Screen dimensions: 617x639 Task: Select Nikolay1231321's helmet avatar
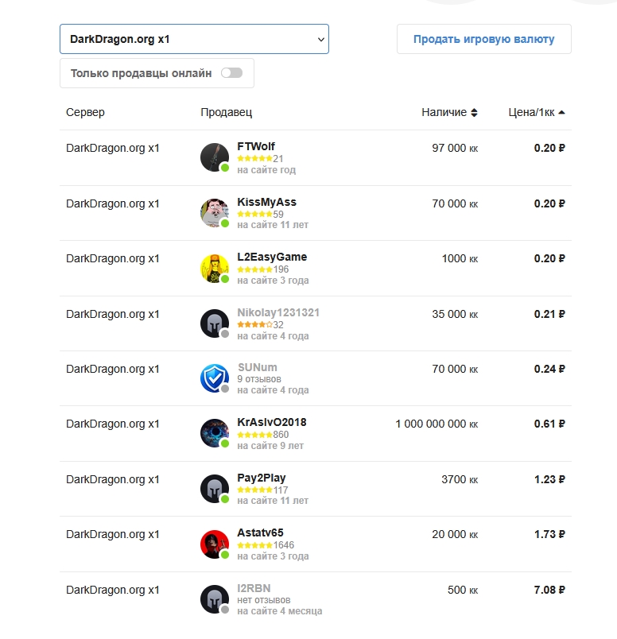pyautogui.click(x=215, y=323)
